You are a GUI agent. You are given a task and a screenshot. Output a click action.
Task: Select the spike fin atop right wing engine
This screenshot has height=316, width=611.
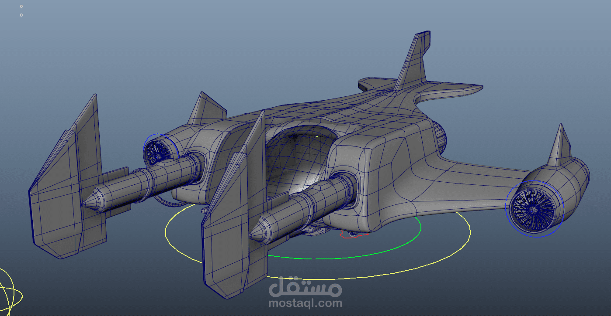pyautogui.click(x=559, y=146)
